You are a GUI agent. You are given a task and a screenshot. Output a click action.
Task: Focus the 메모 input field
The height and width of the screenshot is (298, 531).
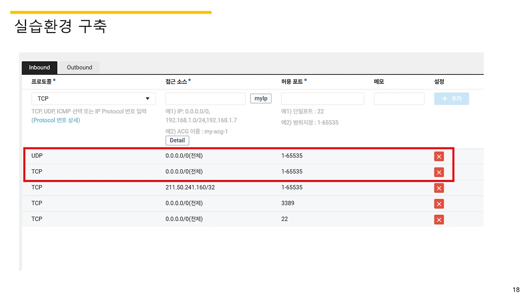coord(399,99)
